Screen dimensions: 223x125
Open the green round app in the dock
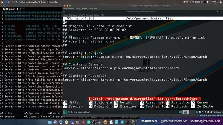click(89, 122)
